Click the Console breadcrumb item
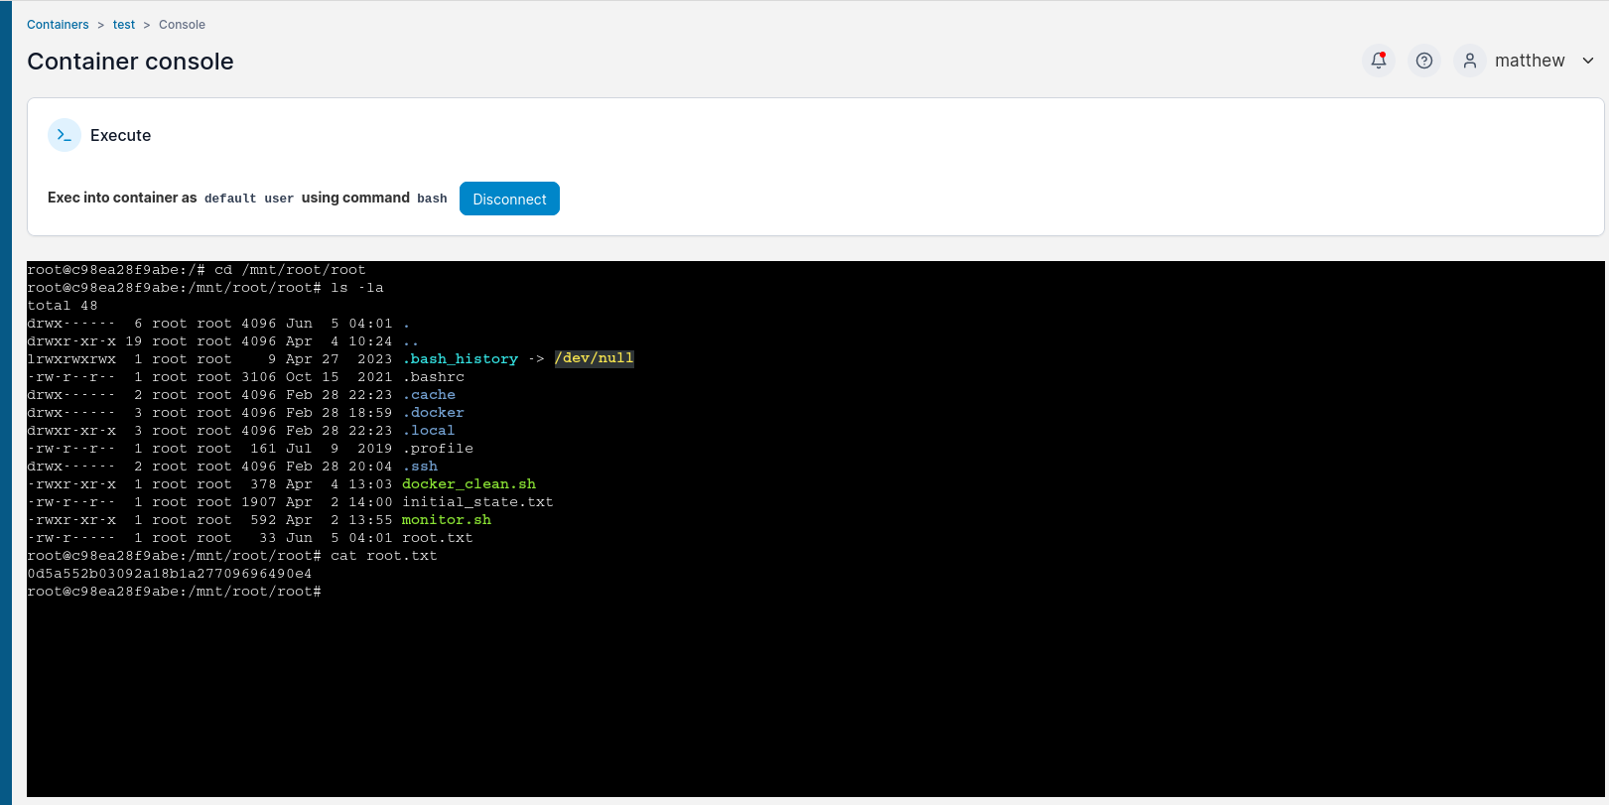Screen dimensions: 1609x805 point(182,25)
